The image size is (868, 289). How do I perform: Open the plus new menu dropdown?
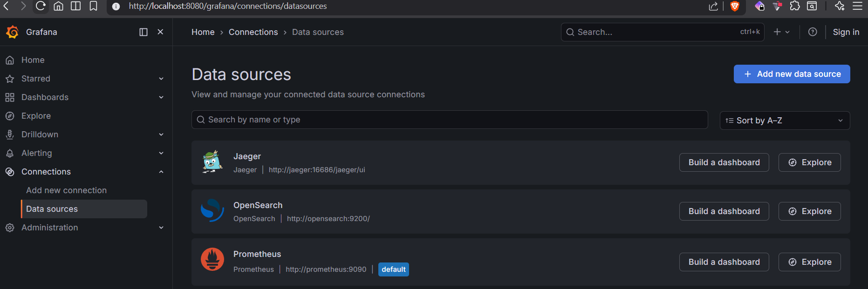(782, 32)
